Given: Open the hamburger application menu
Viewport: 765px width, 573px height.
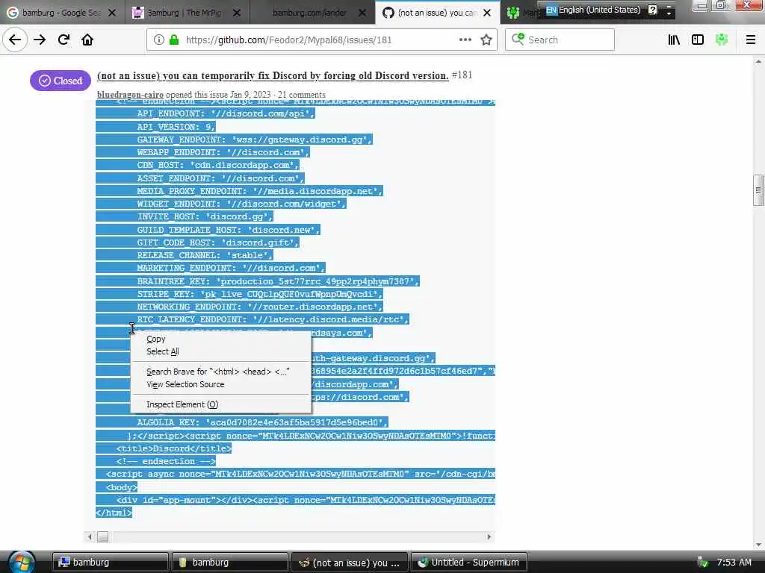Looking at the screenshot, I should click(750, 40).
